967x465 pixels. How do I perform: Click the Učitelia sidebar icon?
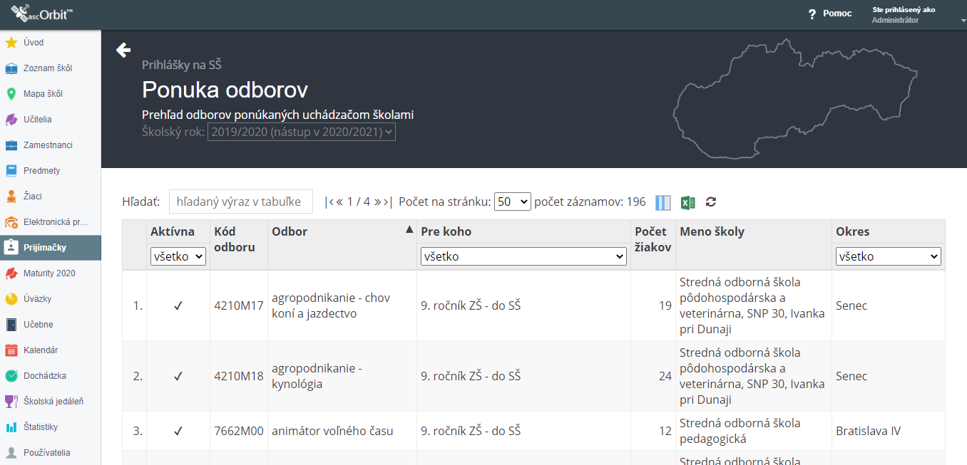[x=11, y=120]
